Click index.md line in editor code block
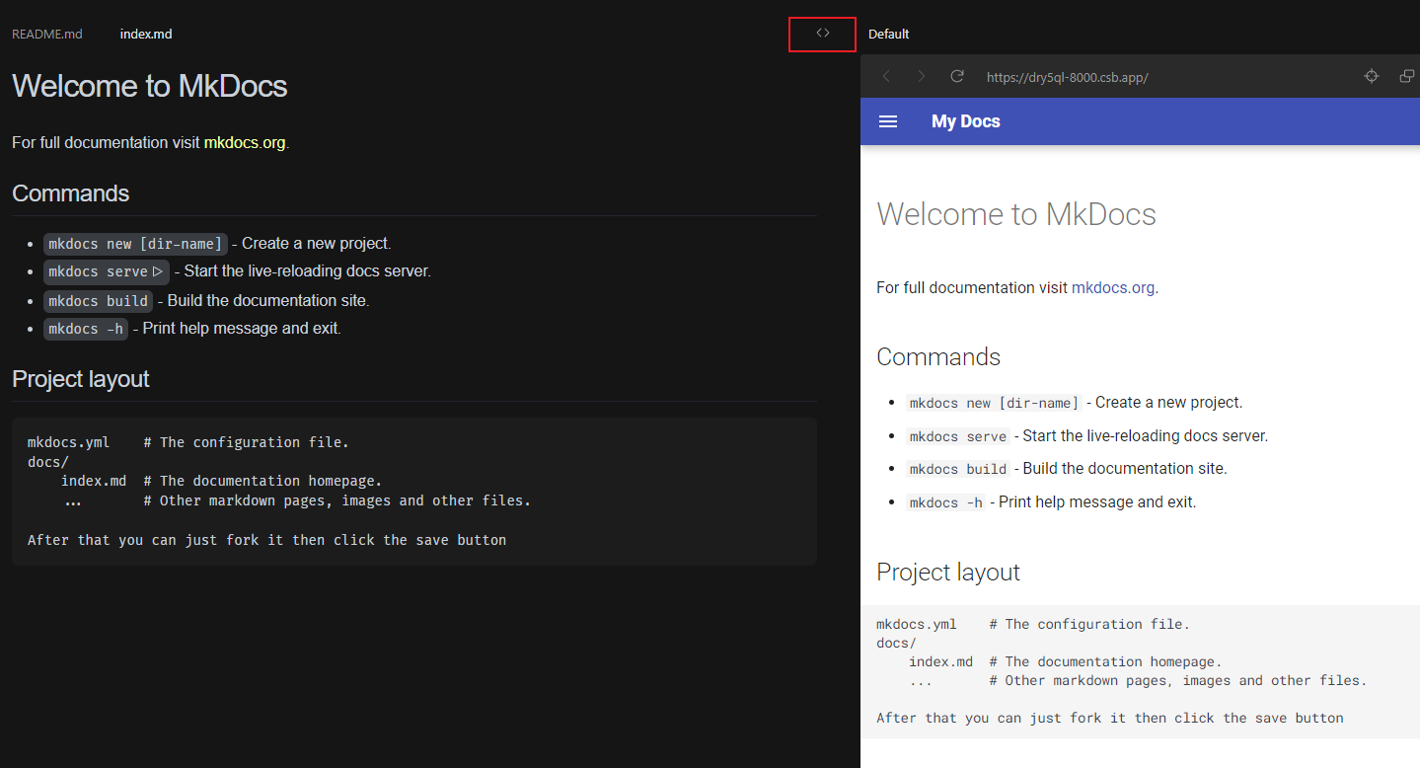This screenshot has height=768, width=1420. 221,481
